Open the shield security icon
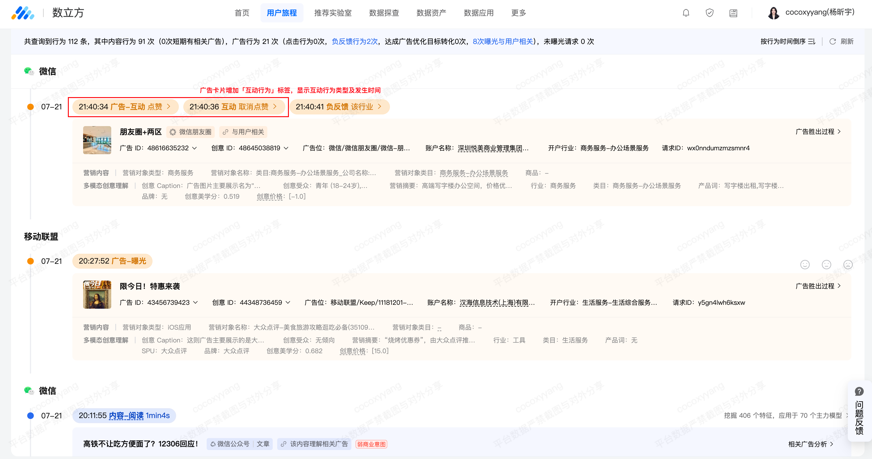872x459 pixels. (710, 13)
